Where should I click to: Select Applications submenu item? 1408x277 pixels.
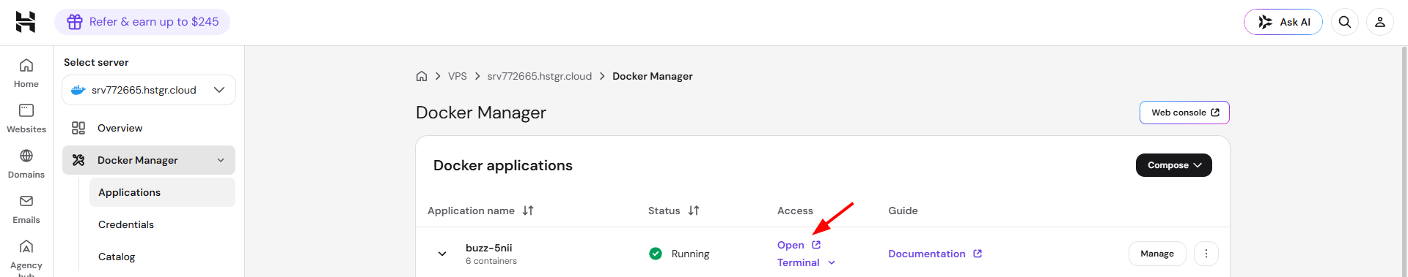pos(162,192)
